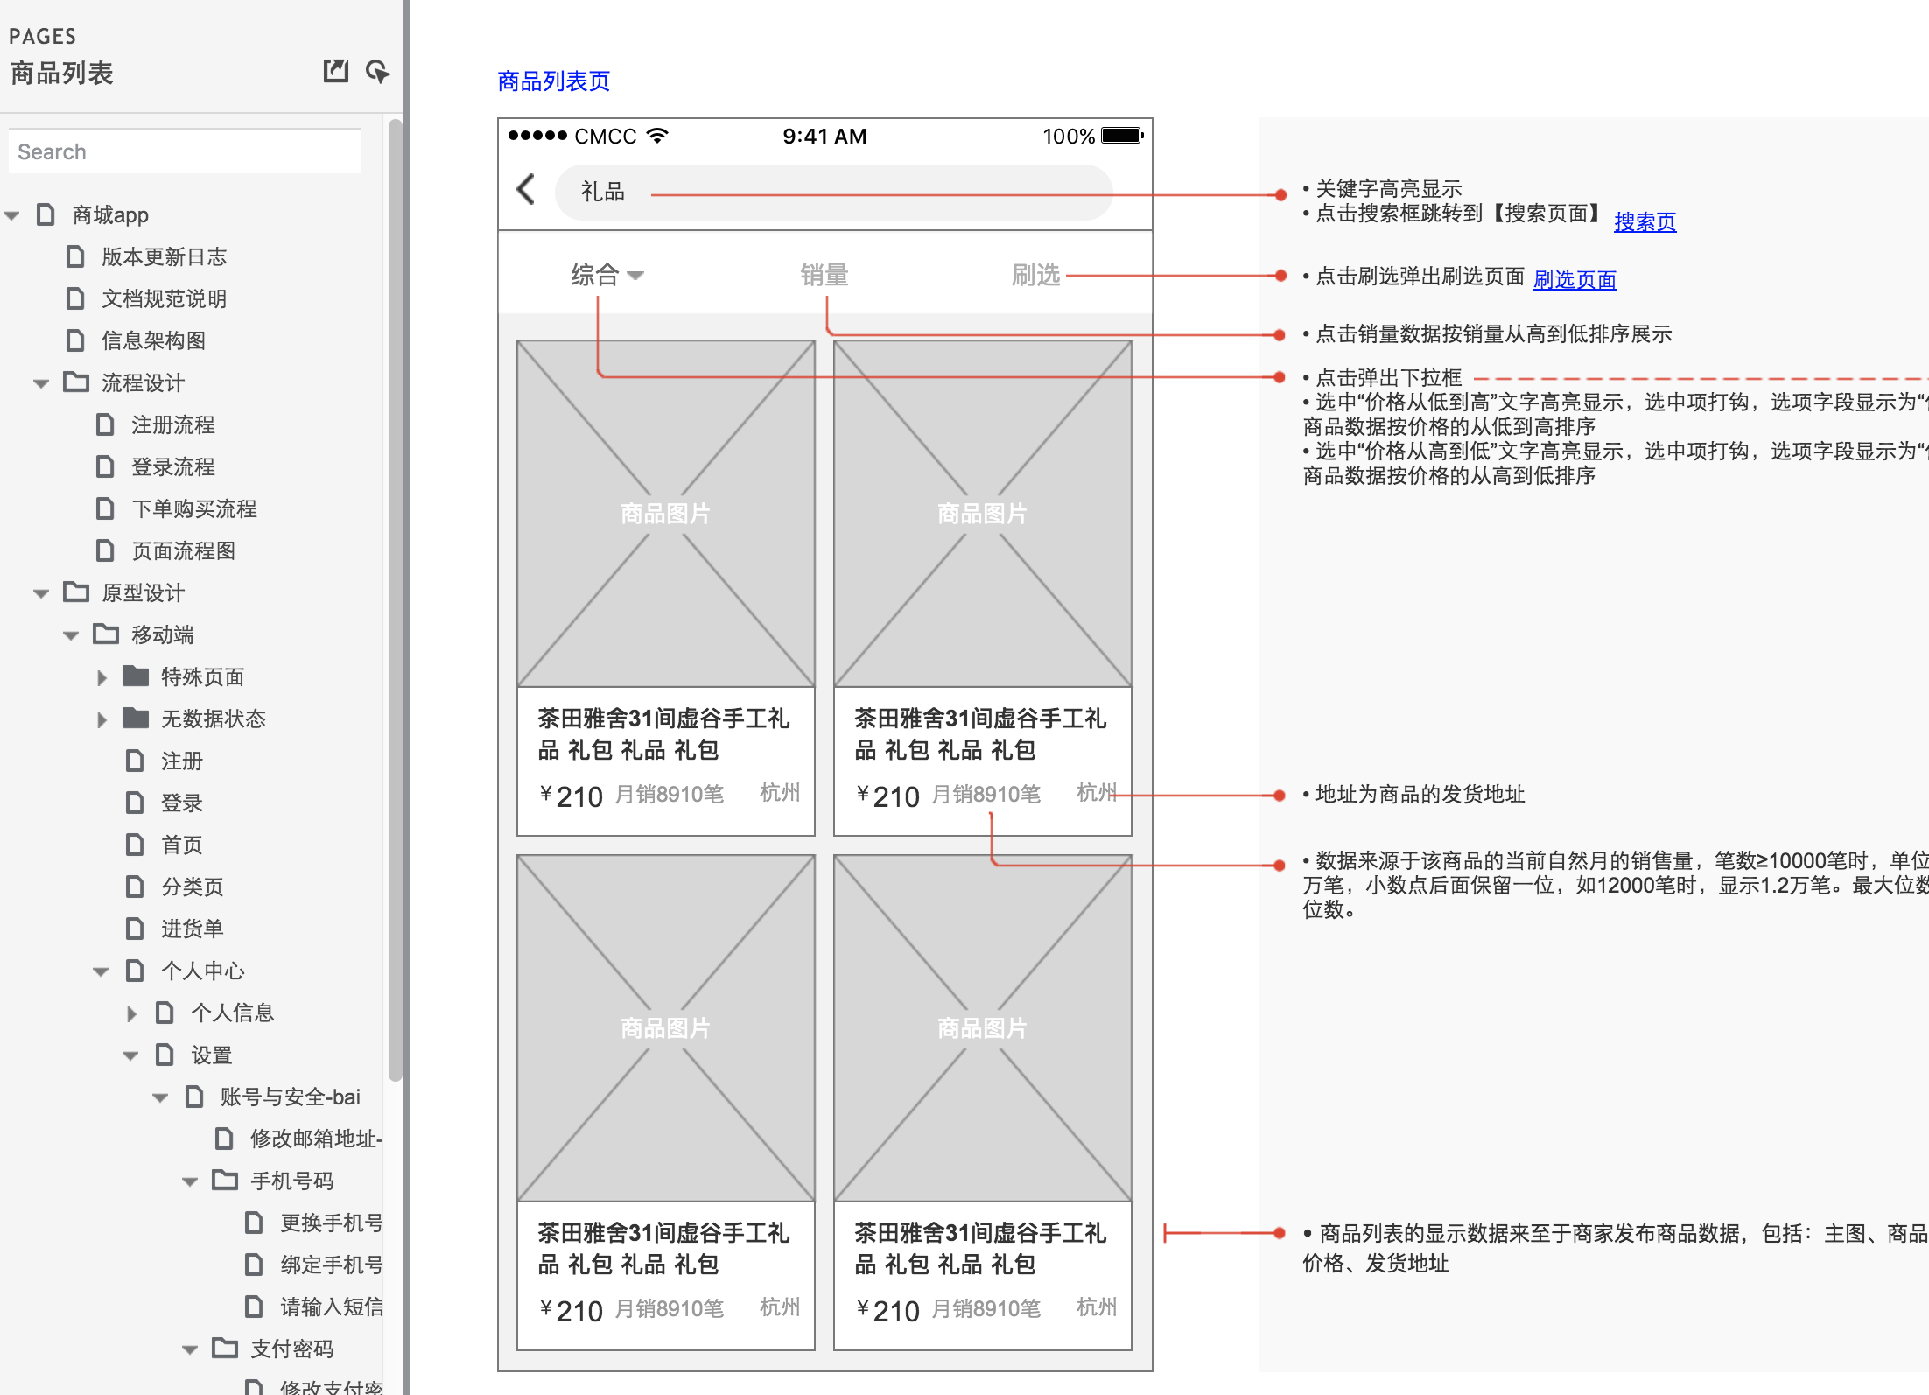Click the folder icon of 支付密码
Viewport: 1929px width, 1395px height.
(x=225, y=1348)
